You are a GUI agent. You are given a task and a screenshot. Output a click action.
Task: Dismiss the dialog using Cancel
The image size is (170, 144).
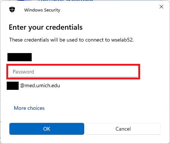point(123,129)
